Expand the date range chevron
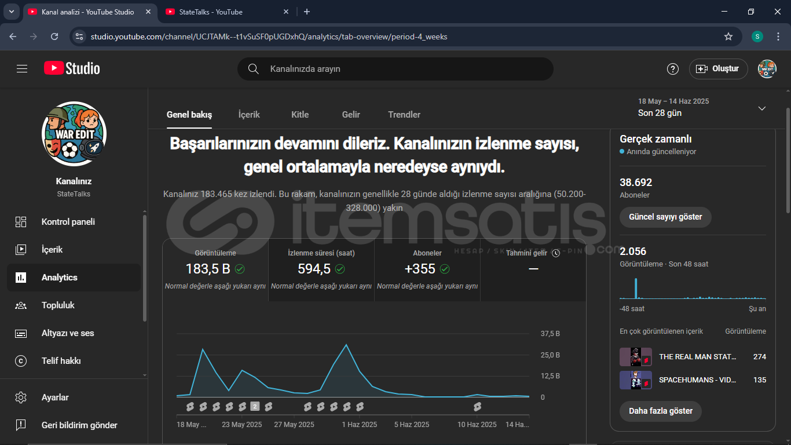The width and height of the screenshot is (791, 445). coord(762,108)
